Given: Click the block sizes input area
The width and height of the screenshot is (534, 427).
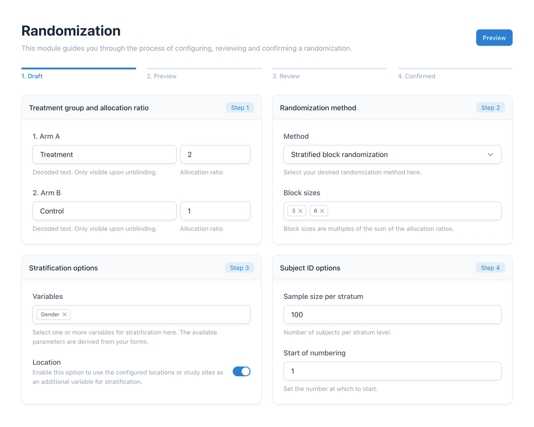Looking at the screenshot, I should [x=400, y=210].
